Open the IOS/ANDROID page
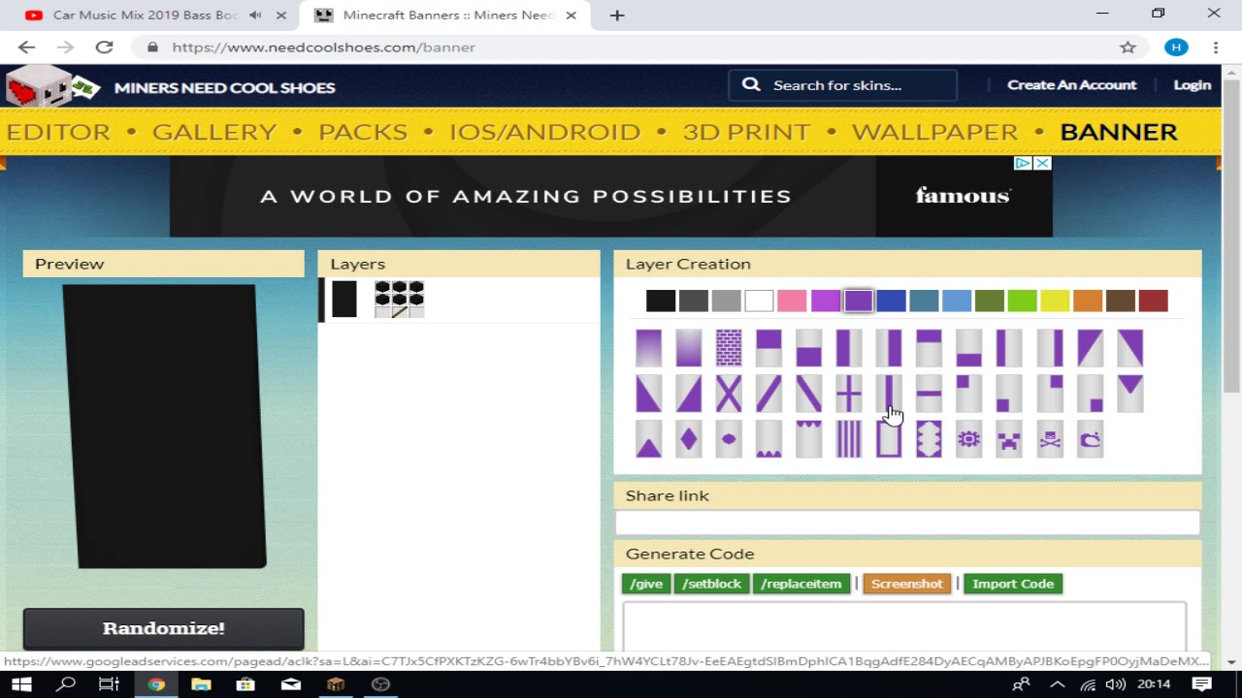 click(544, 132)
